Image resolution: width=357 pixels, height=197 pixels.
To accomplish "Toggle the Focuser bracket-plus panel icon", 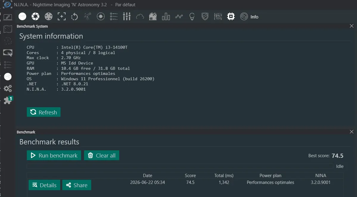I will pos(61,17).
